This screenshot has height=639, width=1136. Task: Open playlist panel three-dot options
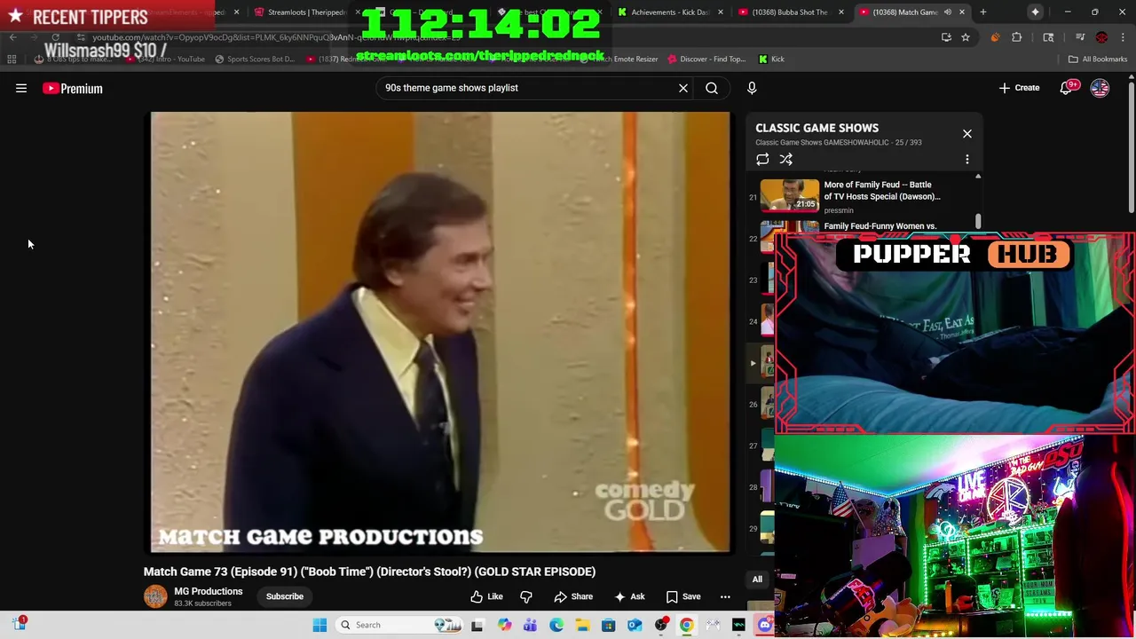coord(967,160)
